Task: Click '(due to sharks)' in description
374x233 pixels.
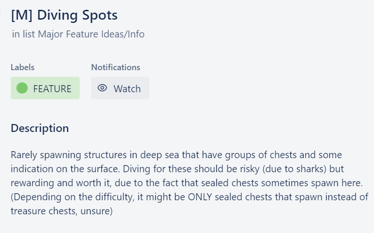Action: [x=294, y=169]
